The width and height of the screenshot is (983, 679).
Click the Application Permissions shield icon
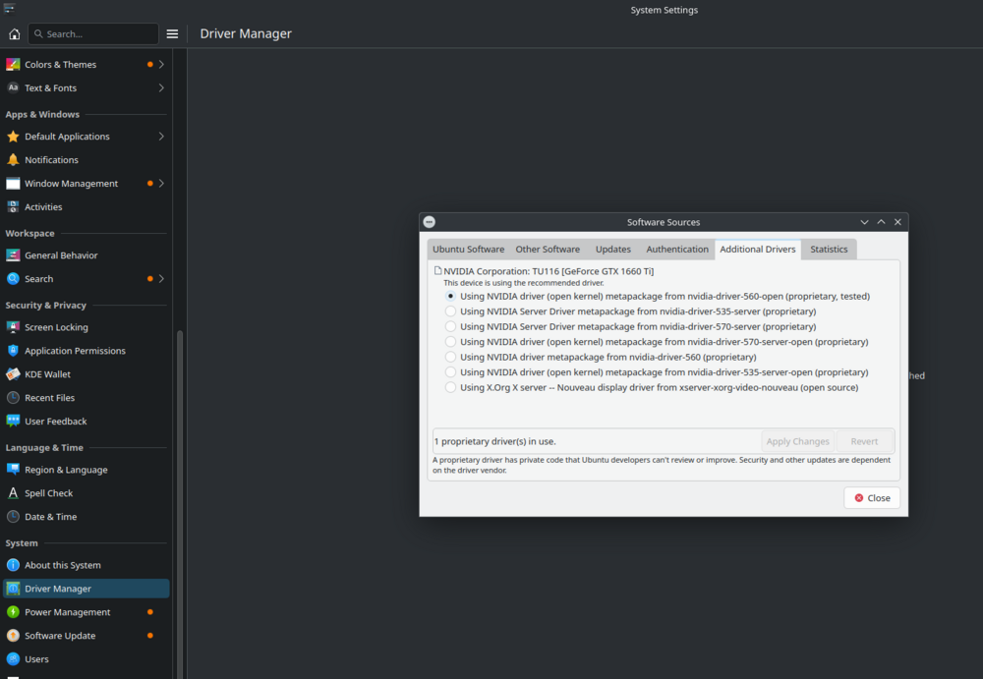13,351
